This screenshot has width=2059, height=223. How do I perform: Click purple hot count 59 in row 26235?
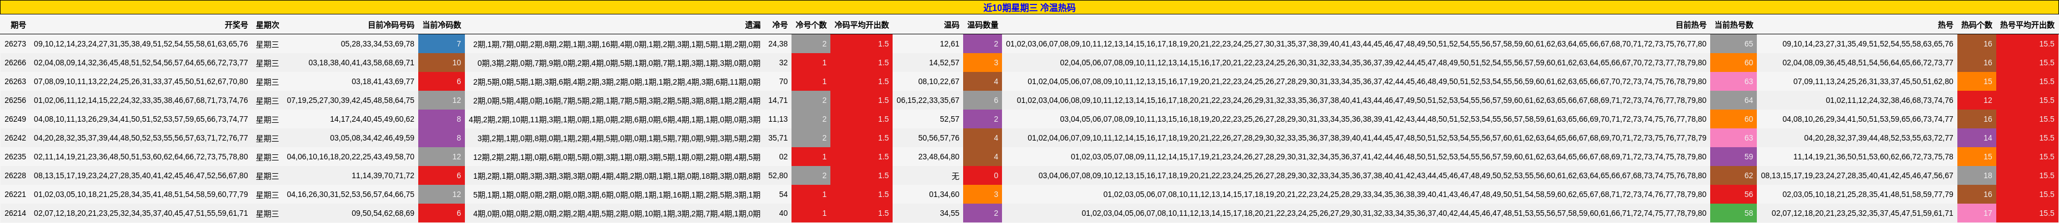point(1734,157)
